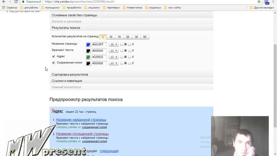Select 5 results per page
This screenshot has height=156, width=277.
(103, 37)
